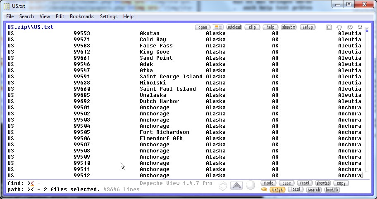Click the setup button
Screen dimensions: 377x199
point(308,27)
